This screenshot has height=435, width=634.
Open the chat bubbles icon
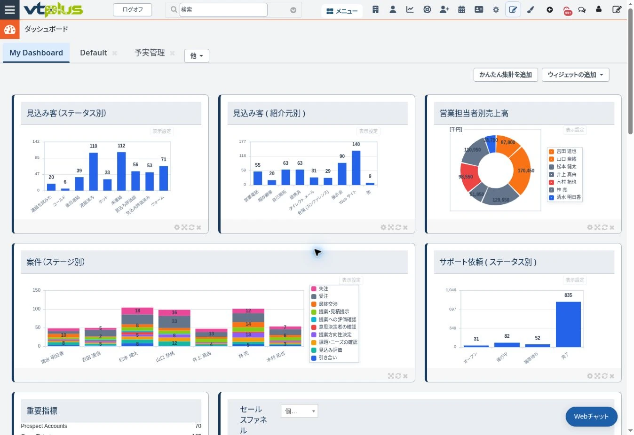point(582,10)
